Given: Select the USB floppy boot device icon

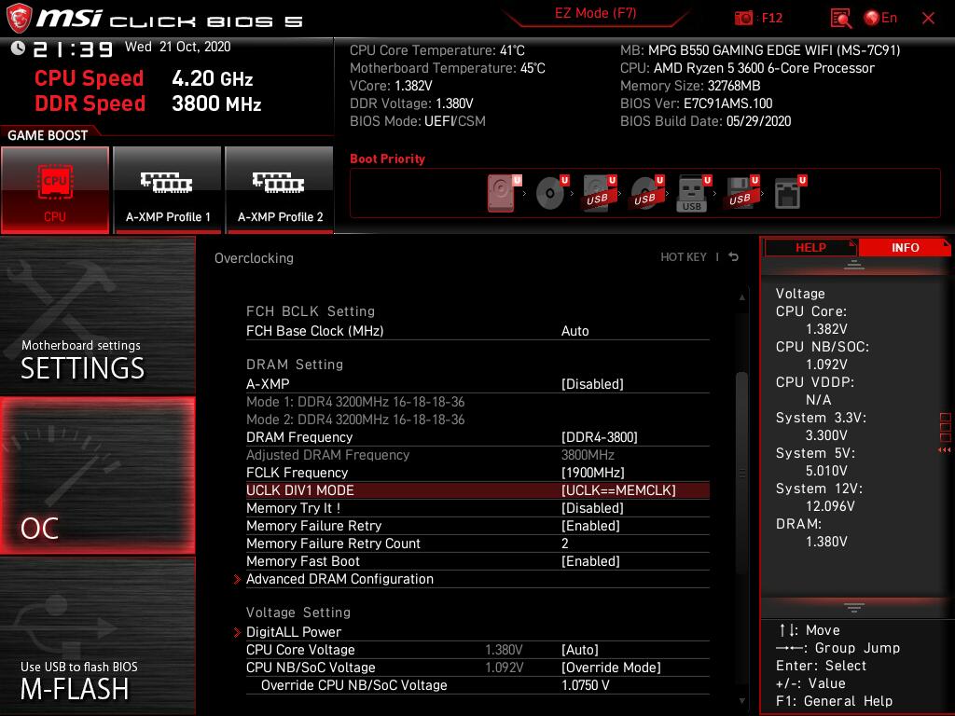Looking at the screenshot, I should [x=741, y=193].
